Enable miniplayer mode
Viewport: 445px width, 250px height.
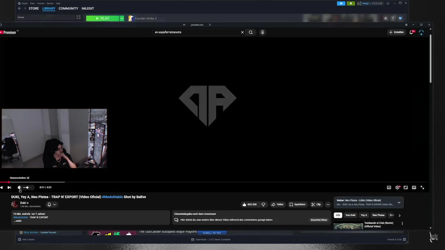point(406,187)
